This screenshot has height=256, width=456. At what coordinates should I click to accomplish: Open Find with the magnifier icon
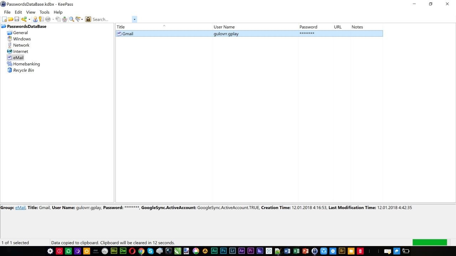pyautogui.click(x=72, y=19)
